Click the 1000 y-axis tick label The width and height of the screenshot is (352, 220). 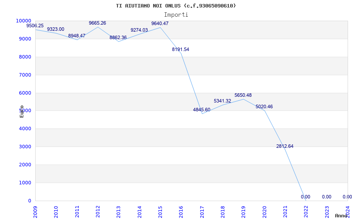click(x=25, y=183)
